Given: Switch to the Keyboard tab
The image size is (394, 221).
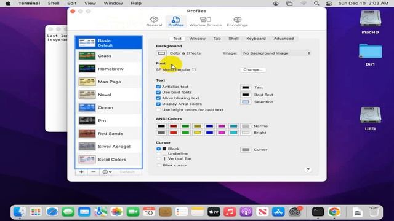Looking at the screenshot, I should (x=256, y=39).
